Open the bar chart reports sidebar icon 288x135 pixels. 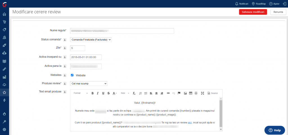[x=4, y=77]
